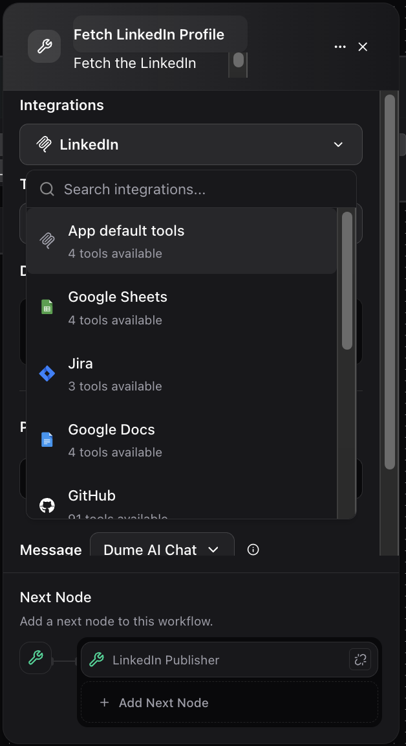The width and height of the screenshot is (406, 746).
Task: Click the Jira diamond icon
Action: [47, 373]
